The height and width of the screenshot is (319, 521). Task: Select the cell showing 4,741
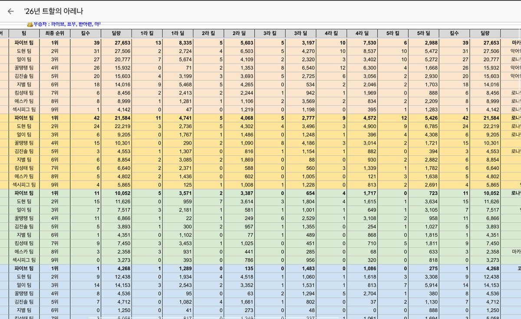pos(178,118)
